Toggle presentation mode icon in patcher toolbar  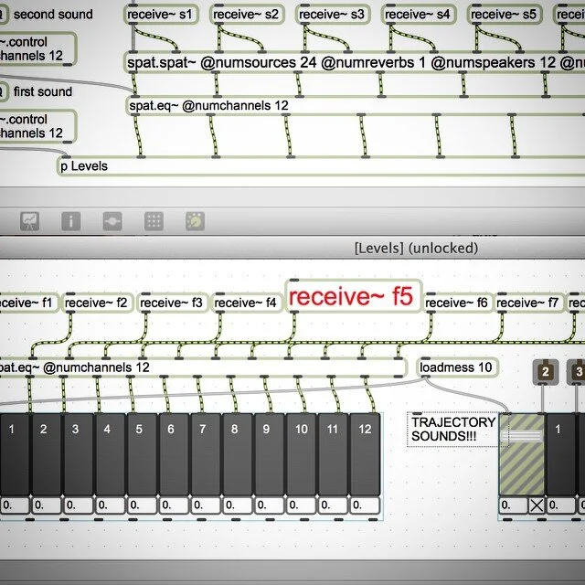click(x=29, y=221)
